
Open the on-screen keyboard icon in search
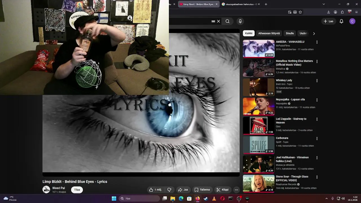(x=213, y=21)
